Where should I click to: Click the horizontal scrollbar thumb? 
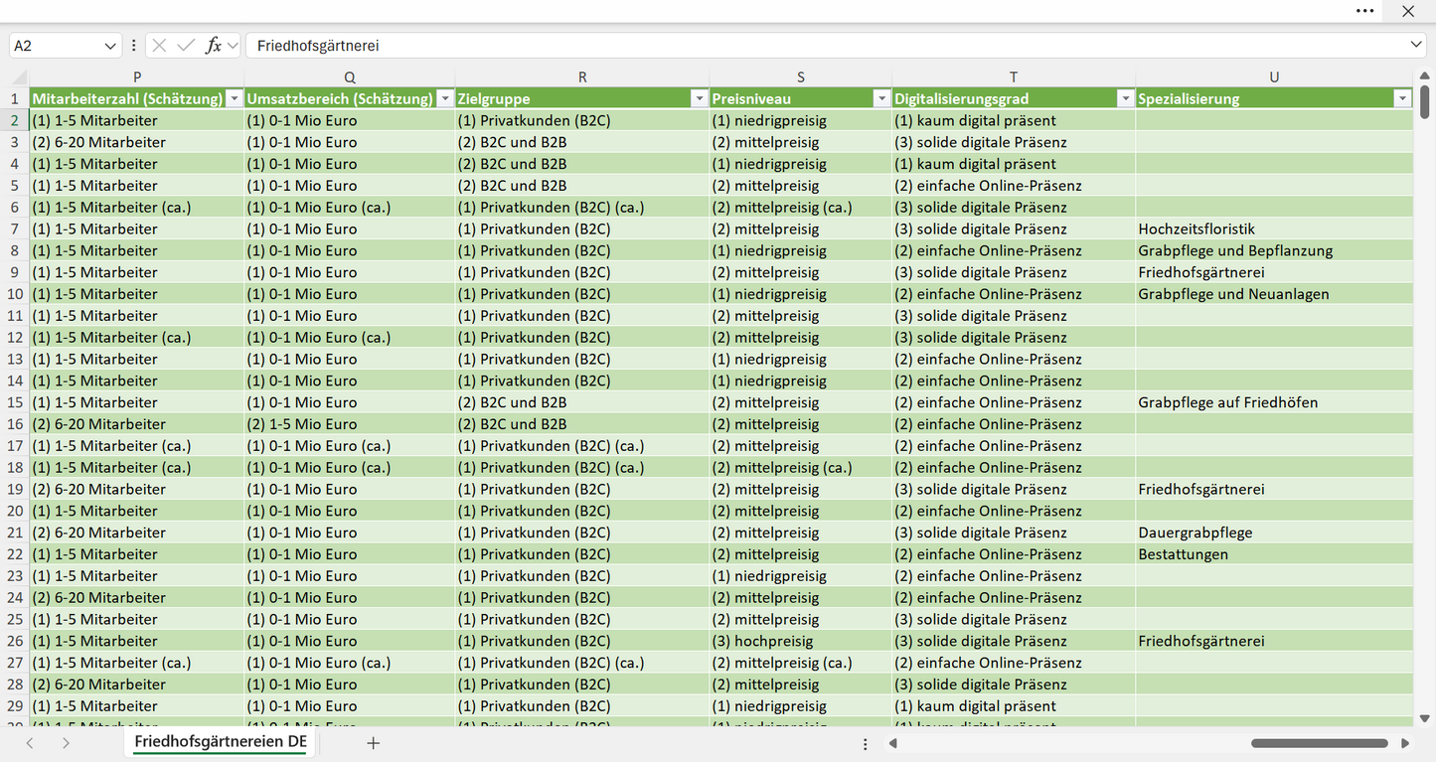(x=1320, y=743)
